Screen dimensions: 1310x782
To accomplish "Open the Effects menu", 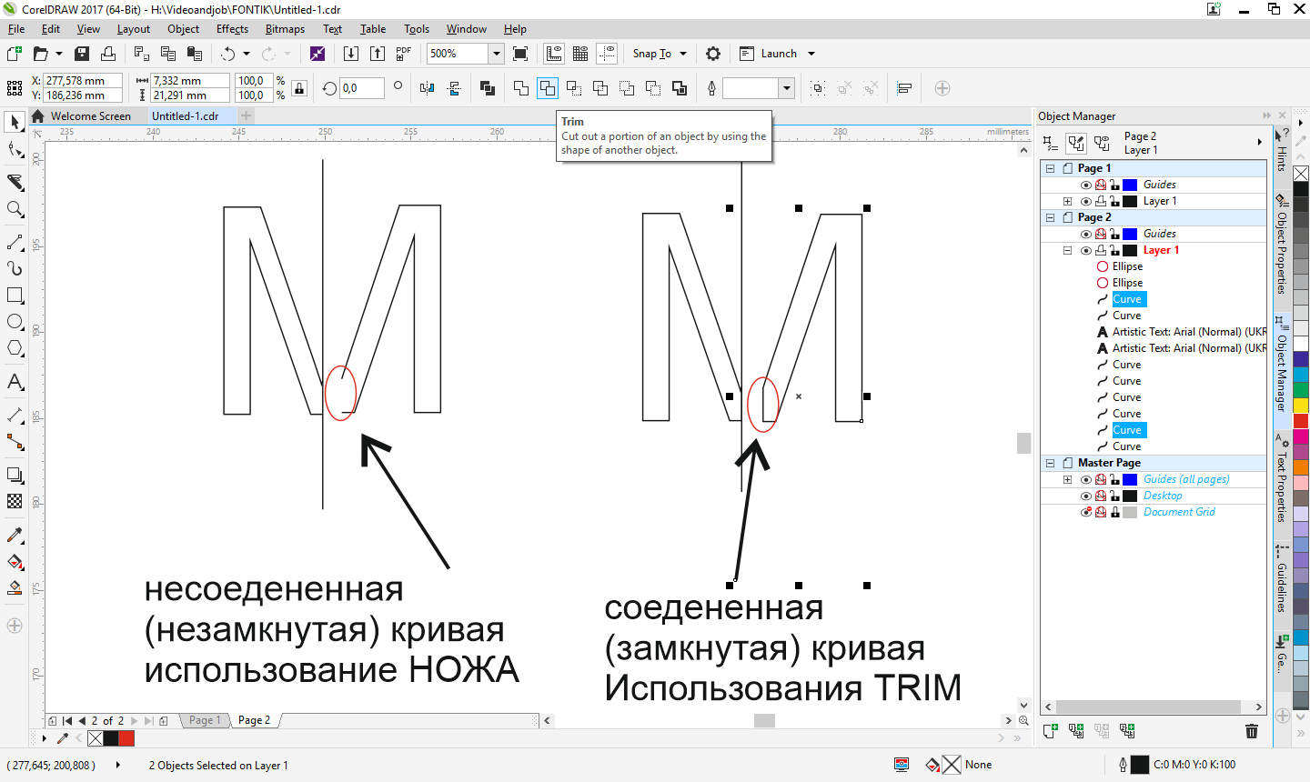I will 232,29.
